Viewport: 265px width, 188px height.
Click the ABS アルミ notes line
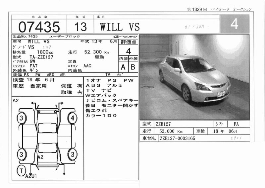pos(104,85)
